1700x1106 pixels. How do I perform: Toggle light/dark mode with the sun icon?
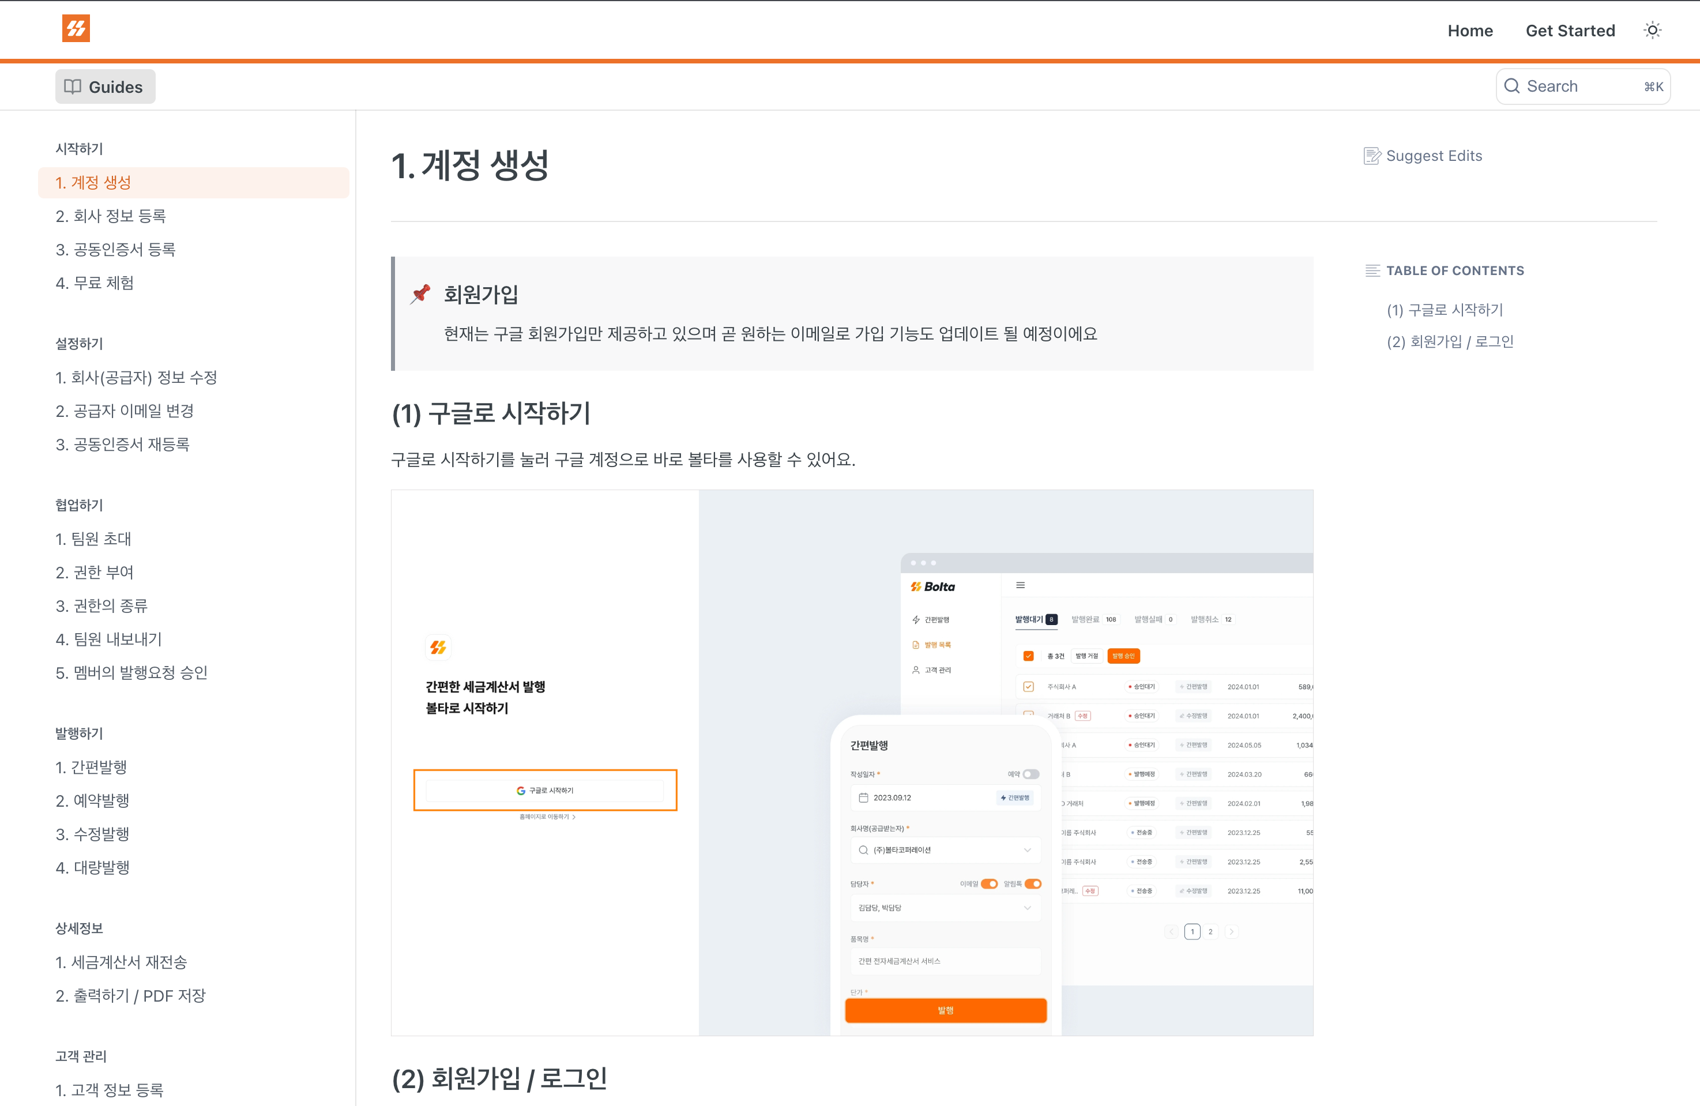pos(1652,30)
